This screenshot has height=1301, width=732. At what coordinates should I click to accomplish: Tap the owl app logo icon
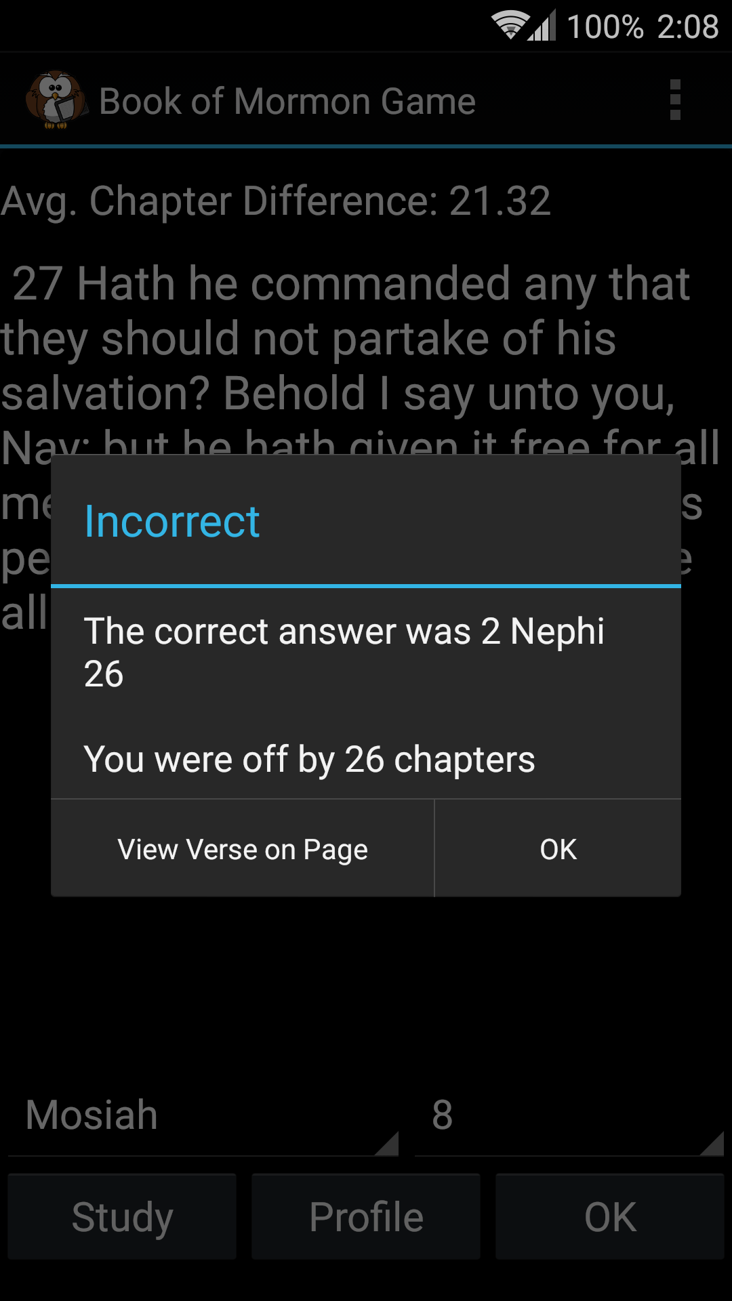[x=56, y=100]
